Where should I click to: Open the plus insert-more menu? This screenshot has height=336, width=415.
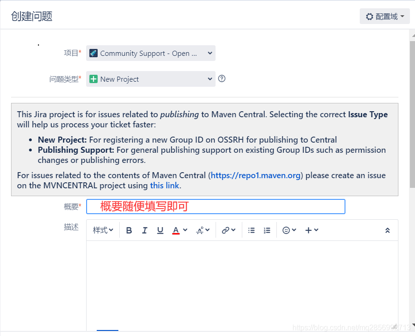click(311, 230)
